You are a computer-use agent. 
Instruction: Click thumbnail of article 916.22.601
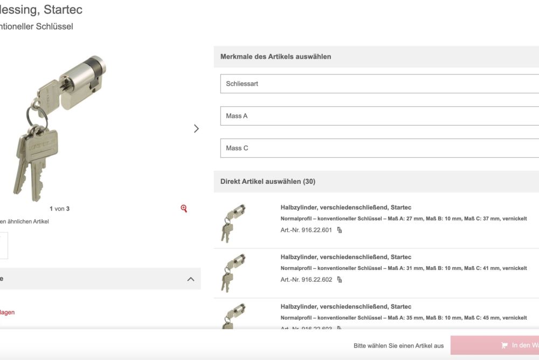click(x=233, y=222)
